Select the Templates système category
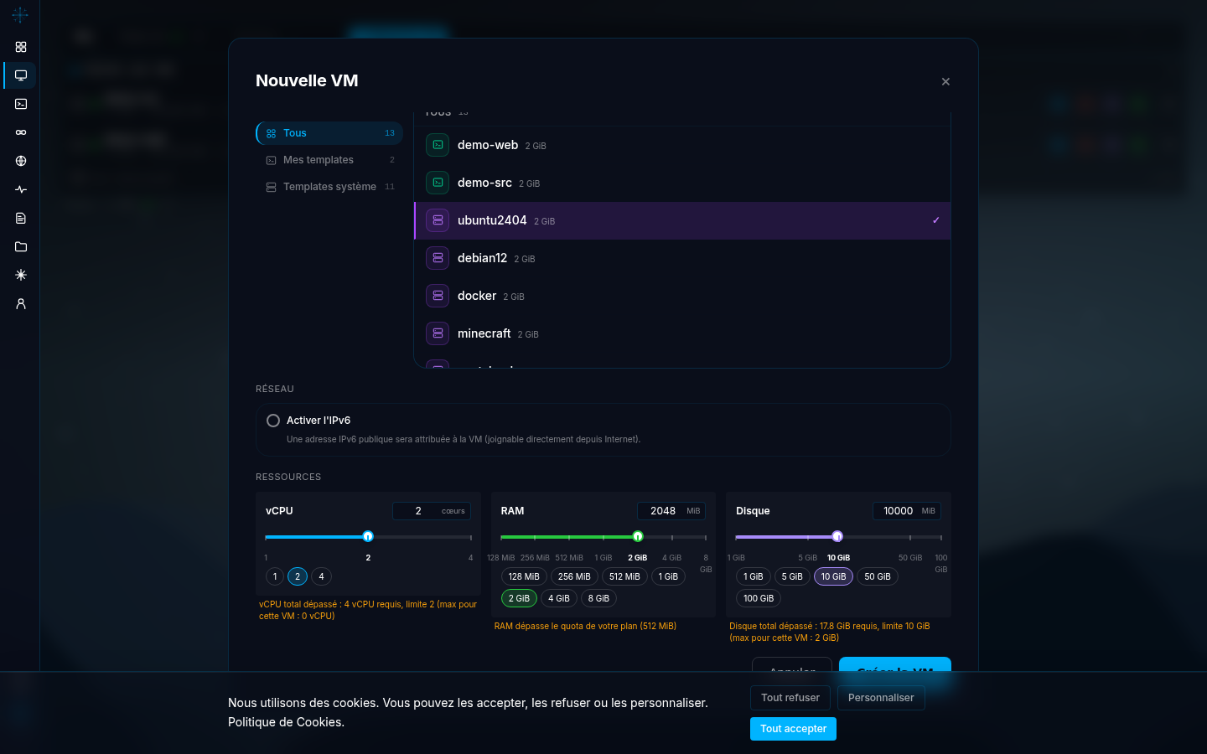Image resolution: width=1207 pixels, height=754 pixels. (x=329, y=187)
